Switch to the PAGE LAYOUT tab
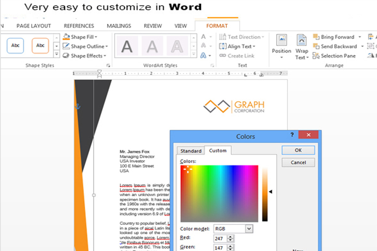 pos(34,26)
